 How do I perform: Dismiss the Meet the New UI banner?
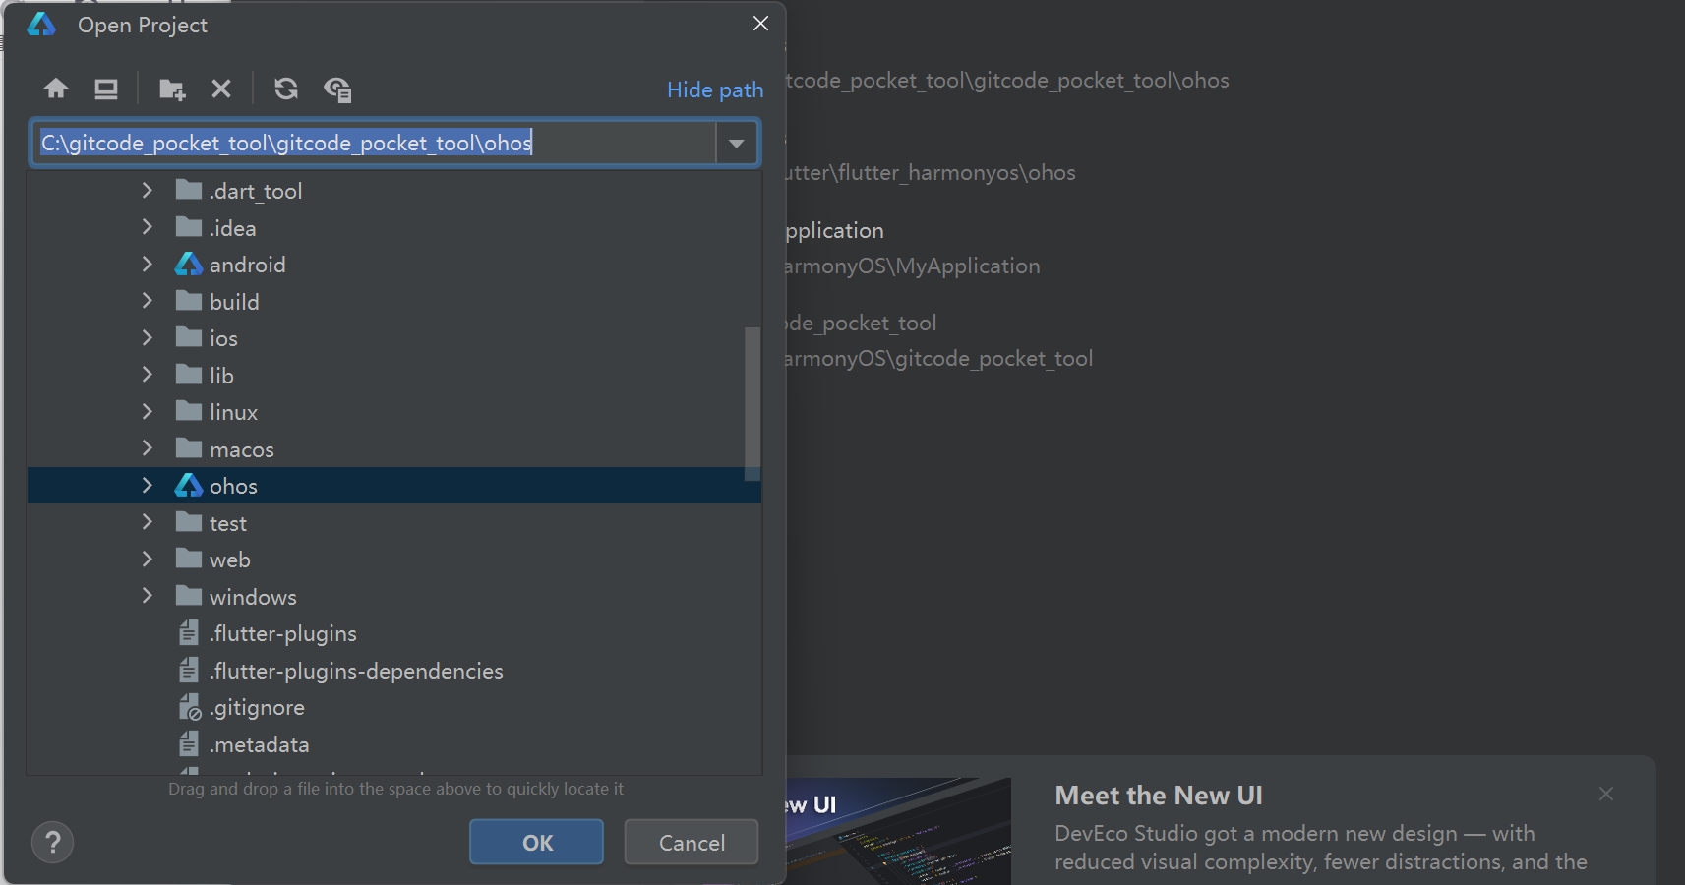click(1606, 794)
